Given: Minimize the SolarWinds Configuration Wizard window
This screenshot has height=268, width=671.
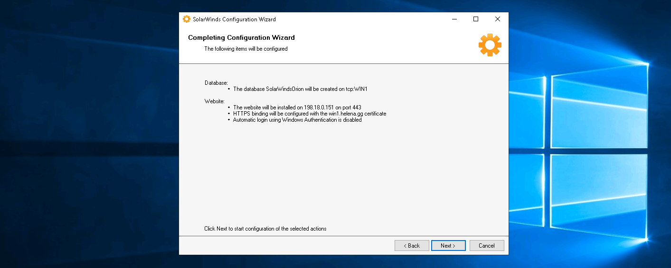Looking at the screenshot, I should click(454, 19).
